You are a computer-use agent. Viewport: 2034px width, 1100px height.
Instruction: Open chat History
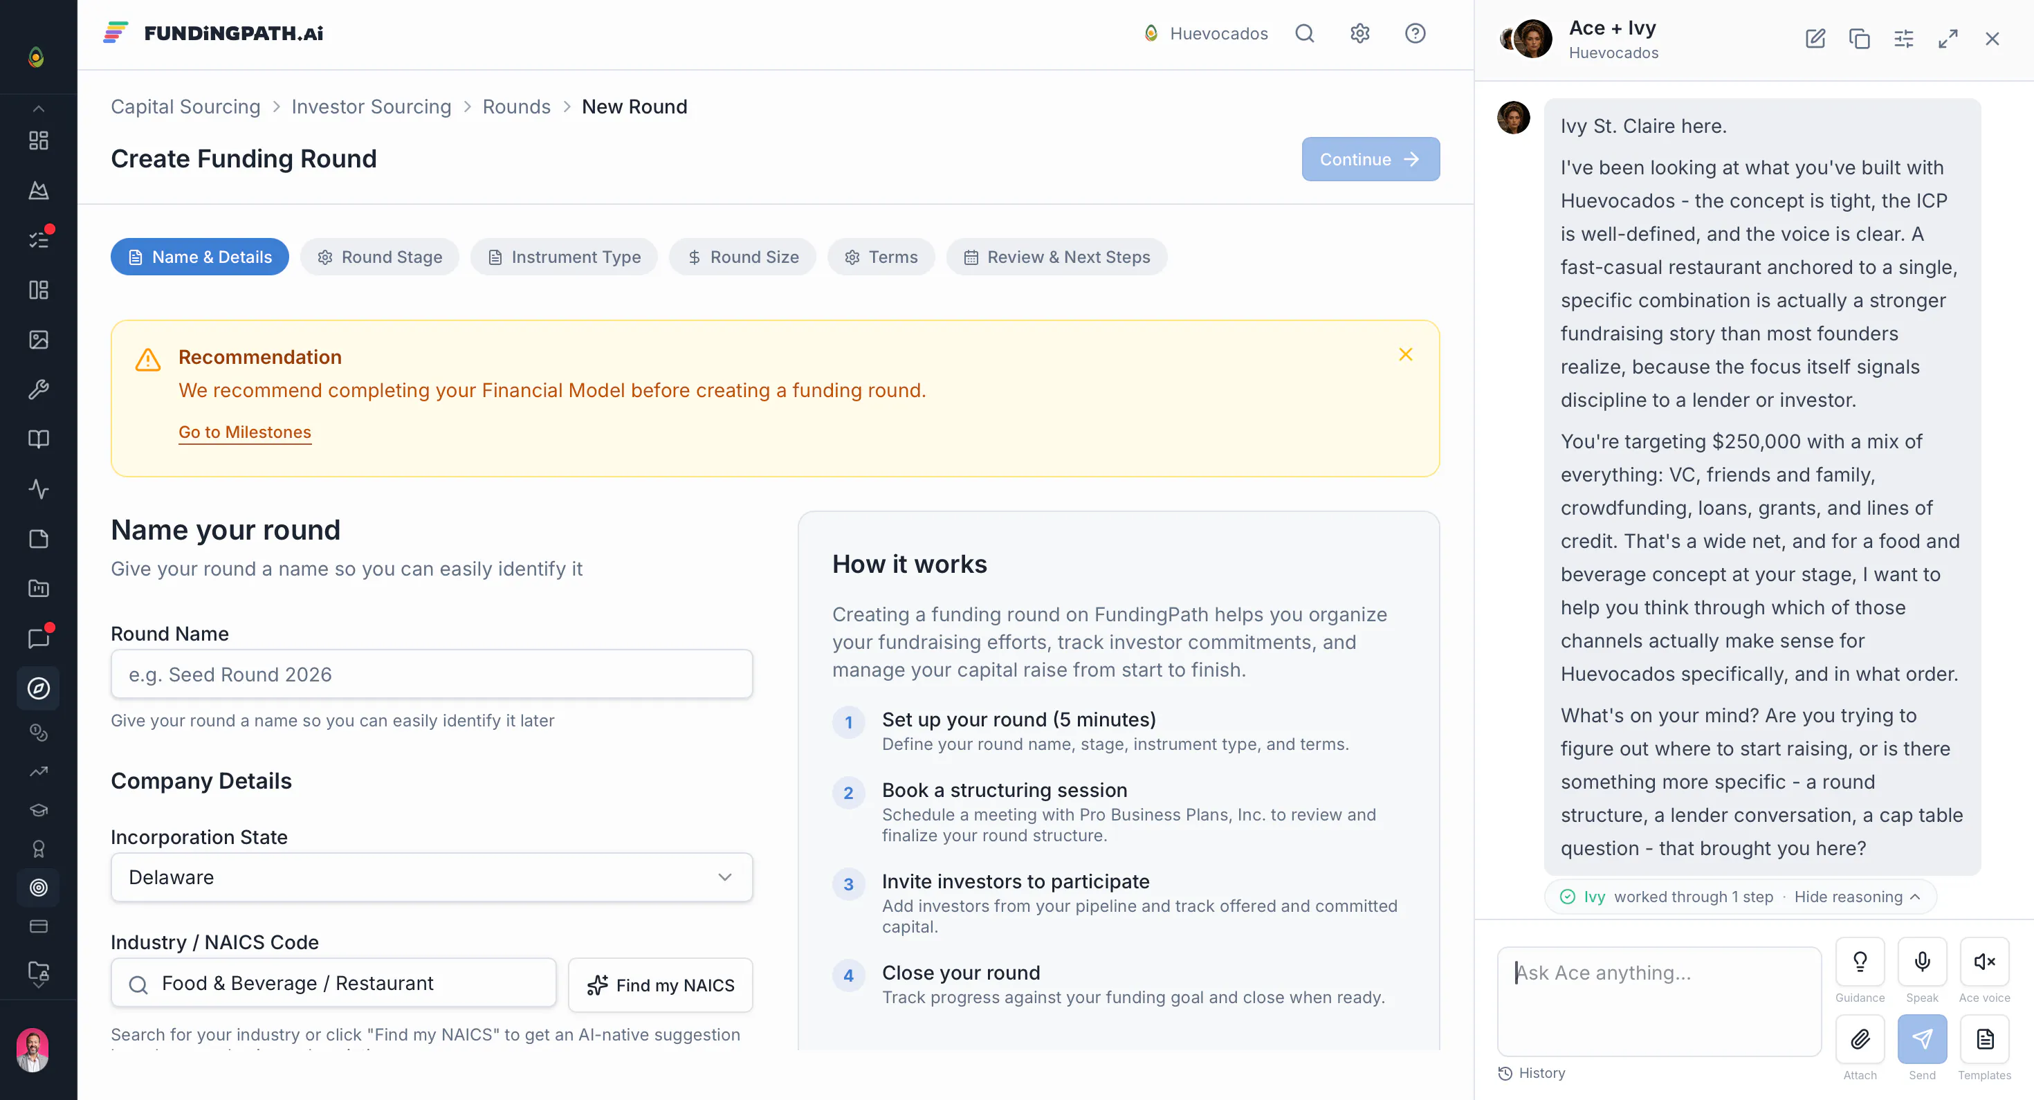(x=1532, y=1073)
